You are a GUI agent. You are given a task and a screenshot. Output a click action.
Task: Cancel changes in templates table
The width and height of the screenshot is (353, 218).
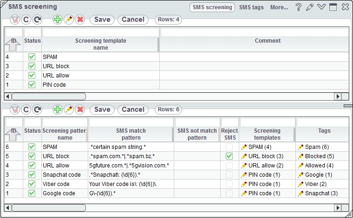(x=133, y=19)
